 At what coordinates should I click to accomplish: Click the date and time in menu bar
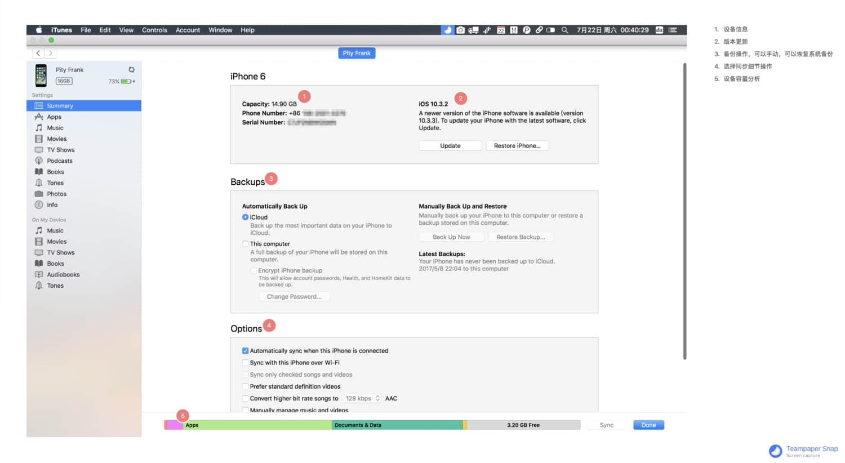click(612, 30)
